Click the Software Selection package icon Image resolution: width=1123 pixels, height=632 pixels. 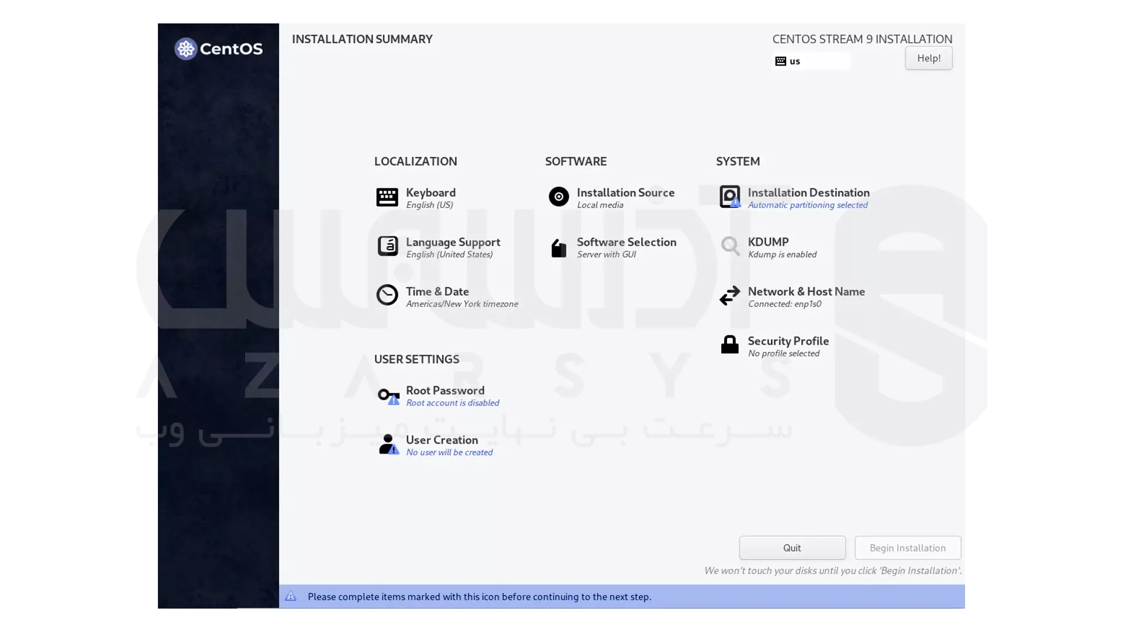[559, 248]
